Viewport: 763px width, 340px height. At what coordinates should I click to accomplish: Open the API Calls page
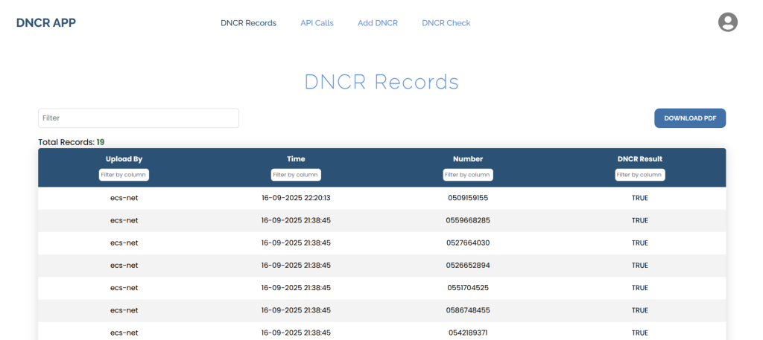click(x=317, y=23)
